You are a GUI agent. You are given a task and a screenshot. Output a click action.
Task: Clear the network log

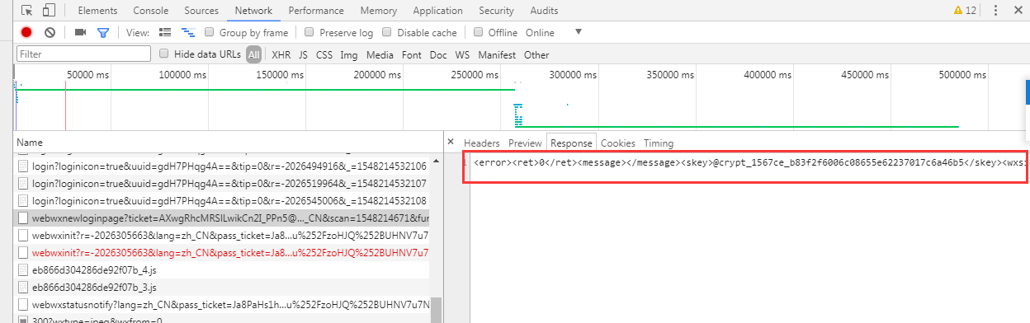click(x=50, y=32)
